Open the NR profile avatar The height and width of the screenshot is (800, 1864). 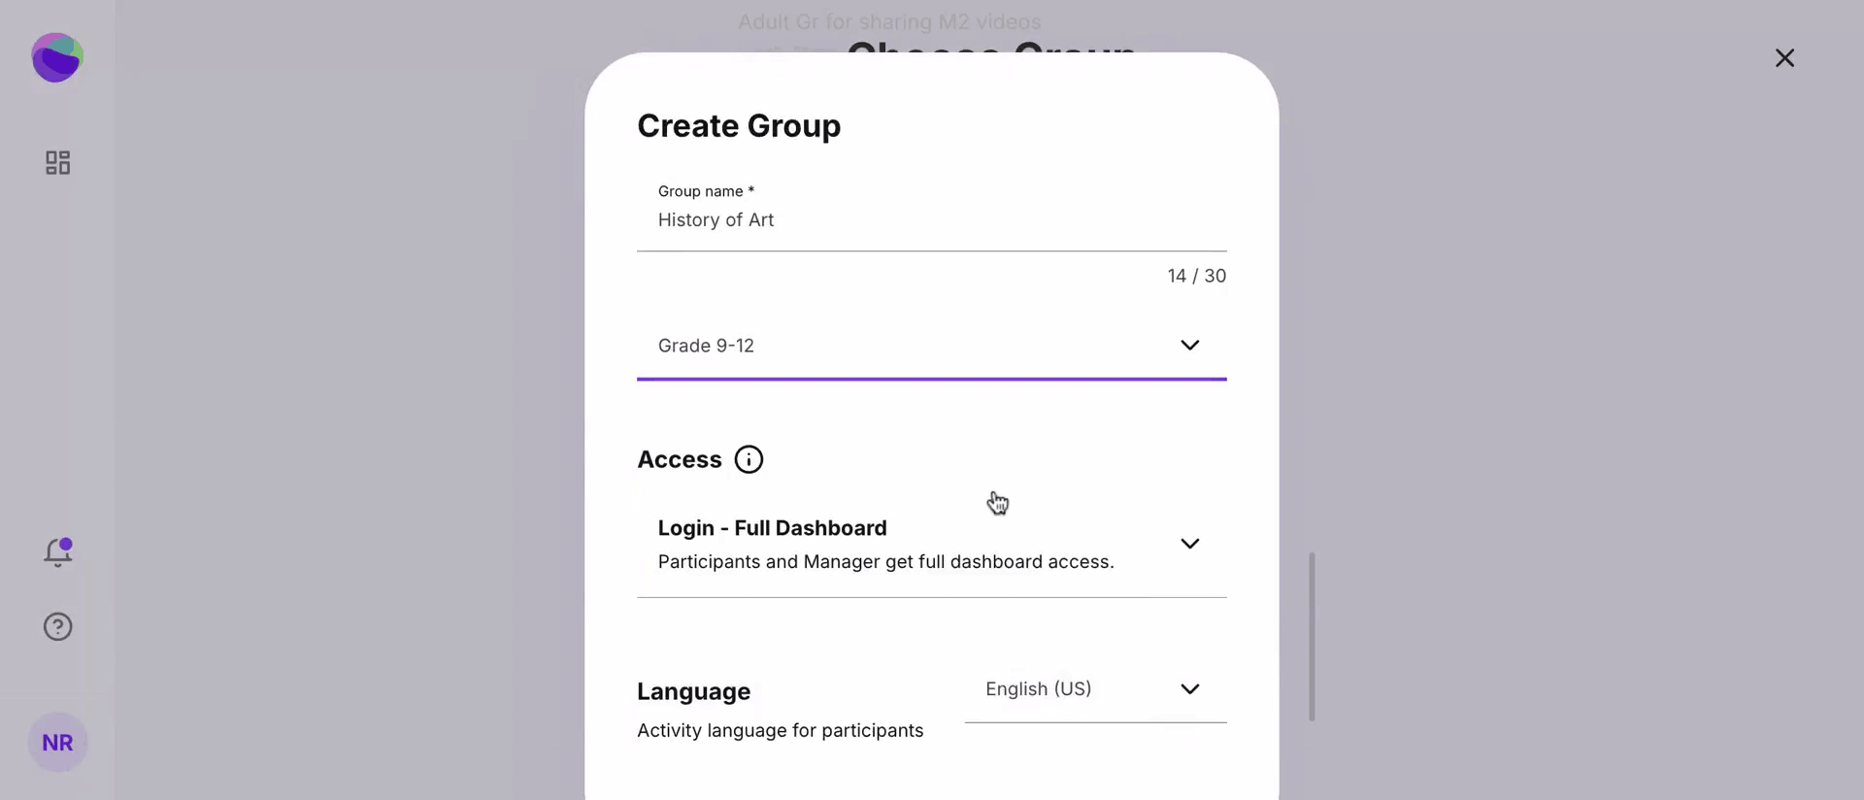57,743
